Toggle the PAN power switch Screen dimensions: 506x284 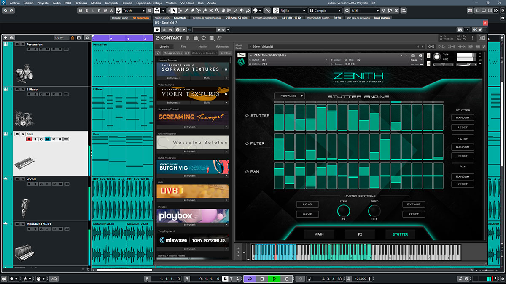247,172
